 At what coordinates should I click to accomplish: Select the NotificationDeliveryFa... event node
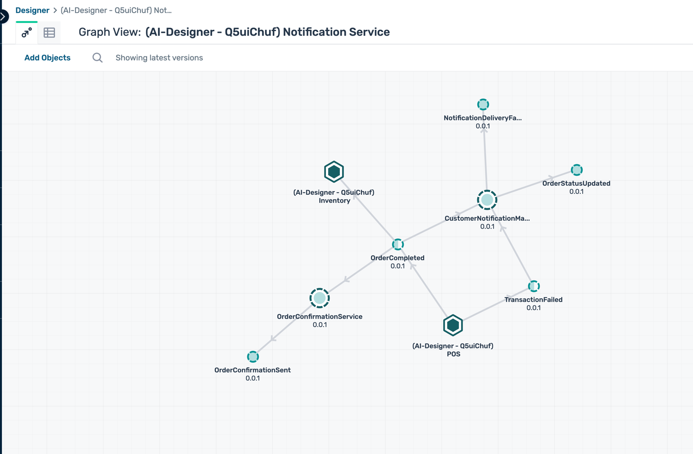tap(483, 105)
